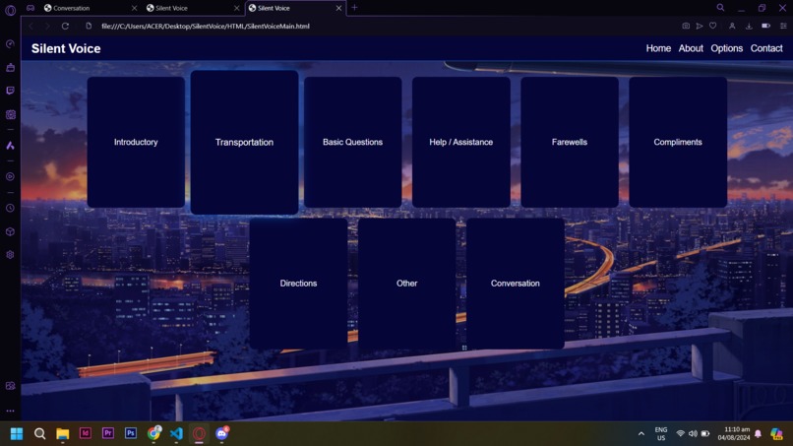Switch to the Conversation tab
The width and height of the screenshot is (793, 446).
90,8
